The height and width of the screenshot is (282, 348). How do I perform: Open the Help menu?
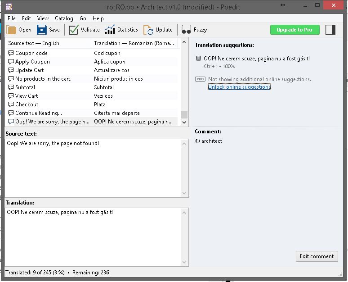click(x=98, y=18)
